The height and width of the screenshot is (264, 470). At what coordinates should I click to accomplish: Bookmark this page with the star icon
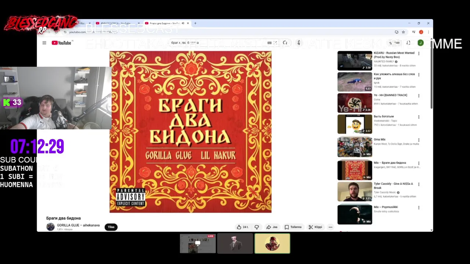click(403, 32)
